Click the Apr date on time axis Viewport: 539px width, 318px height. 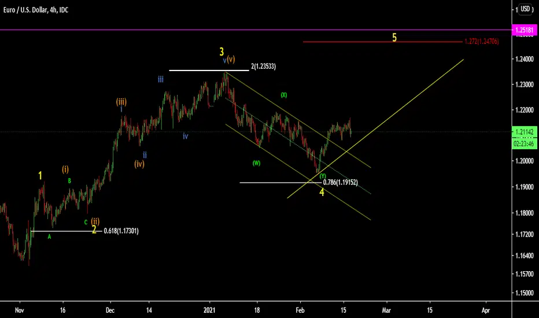coord(485,310)
